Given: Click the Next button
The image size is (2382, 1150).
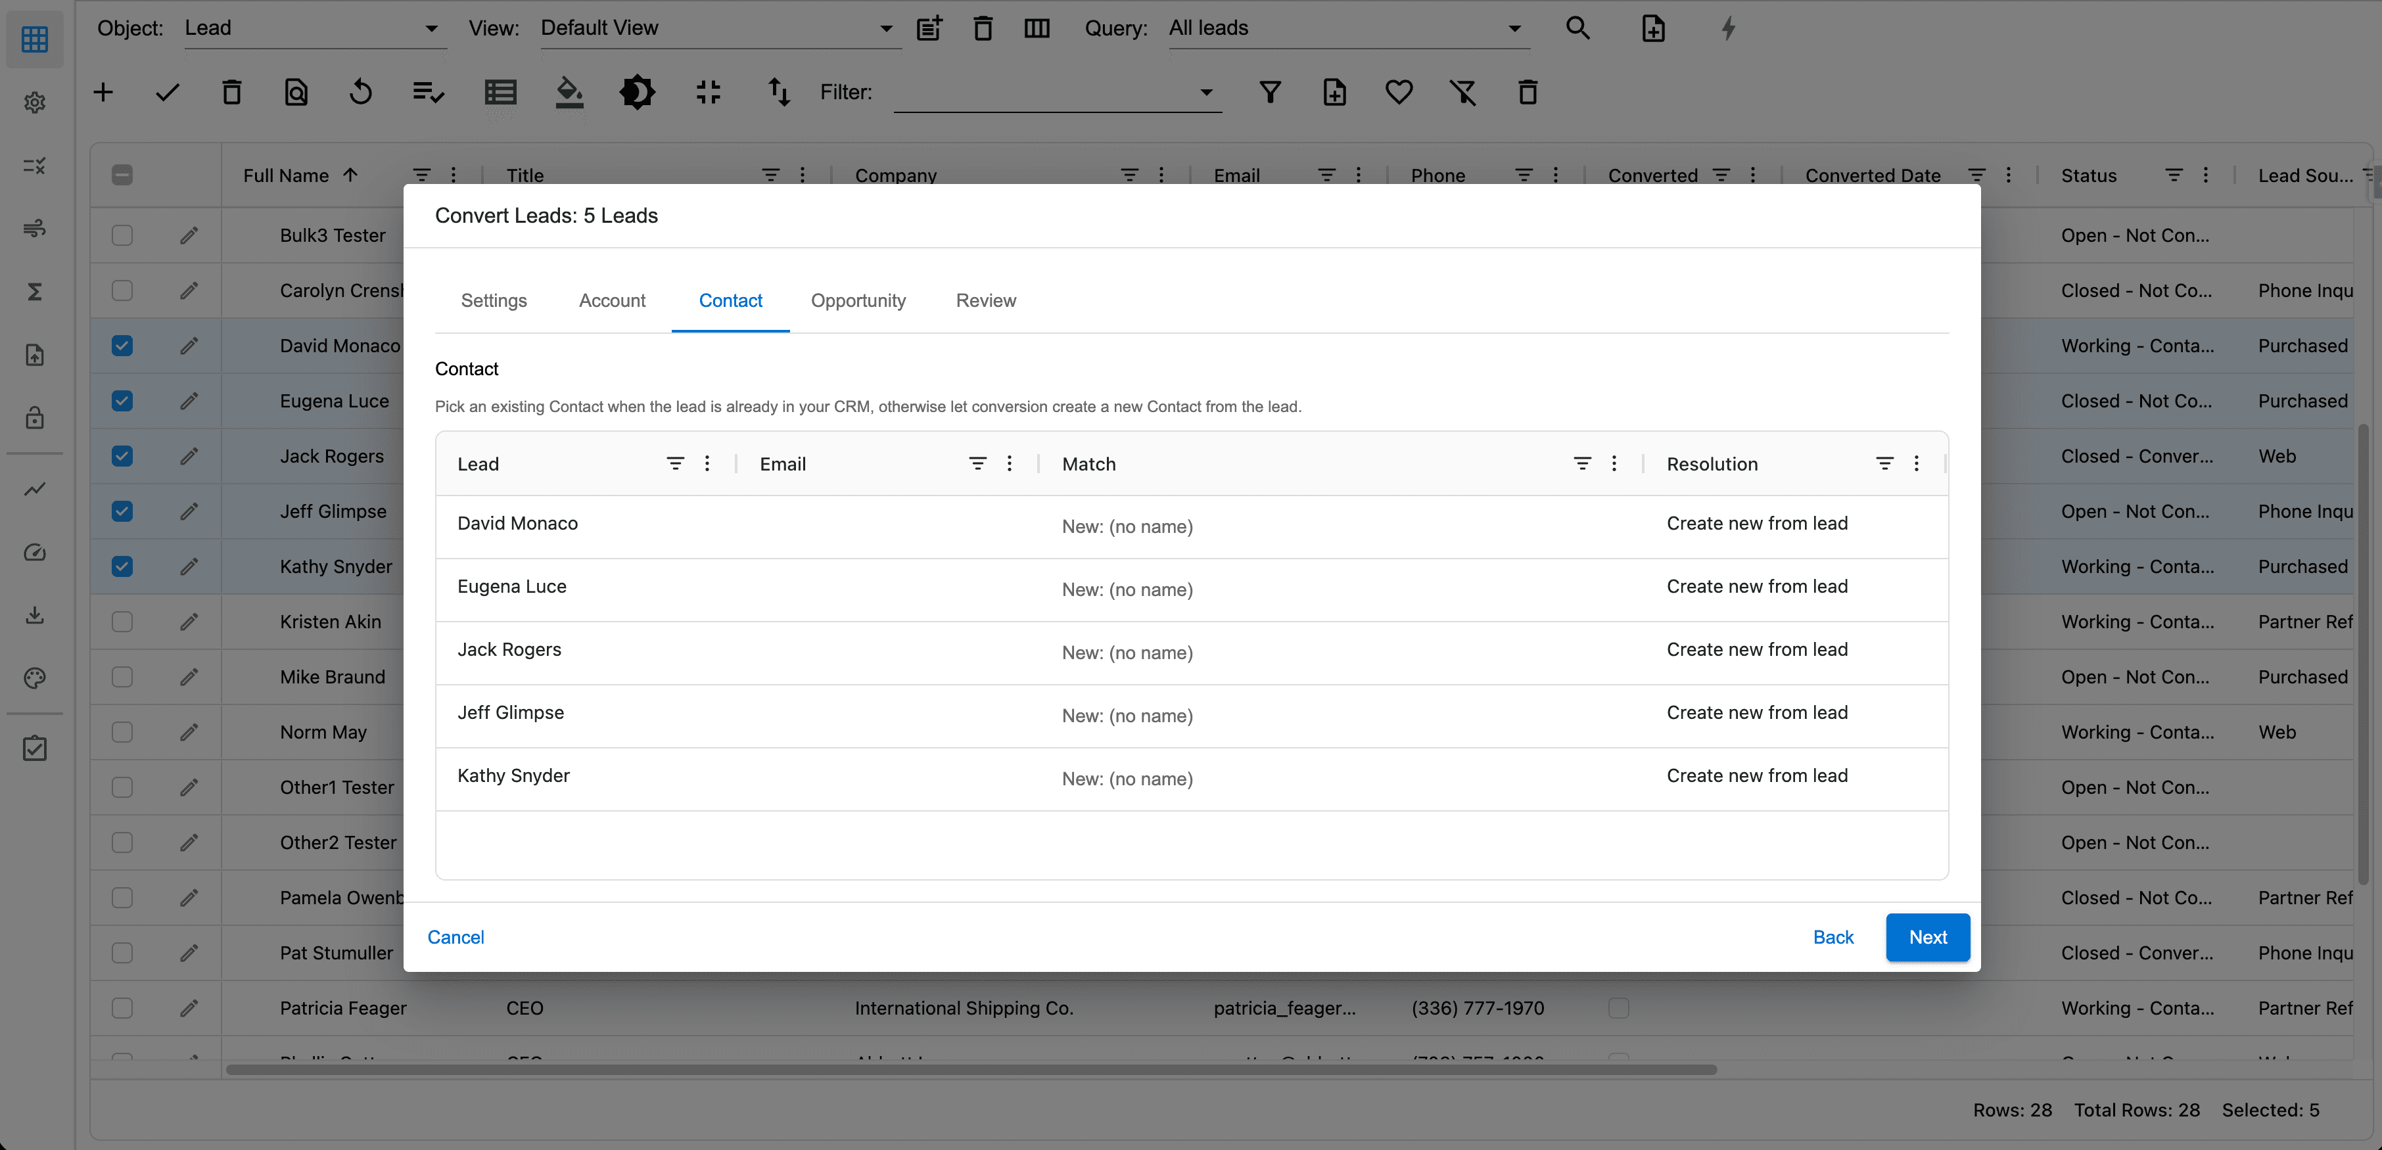Looking at the screenshot, I should click(x=1928, y=937).
